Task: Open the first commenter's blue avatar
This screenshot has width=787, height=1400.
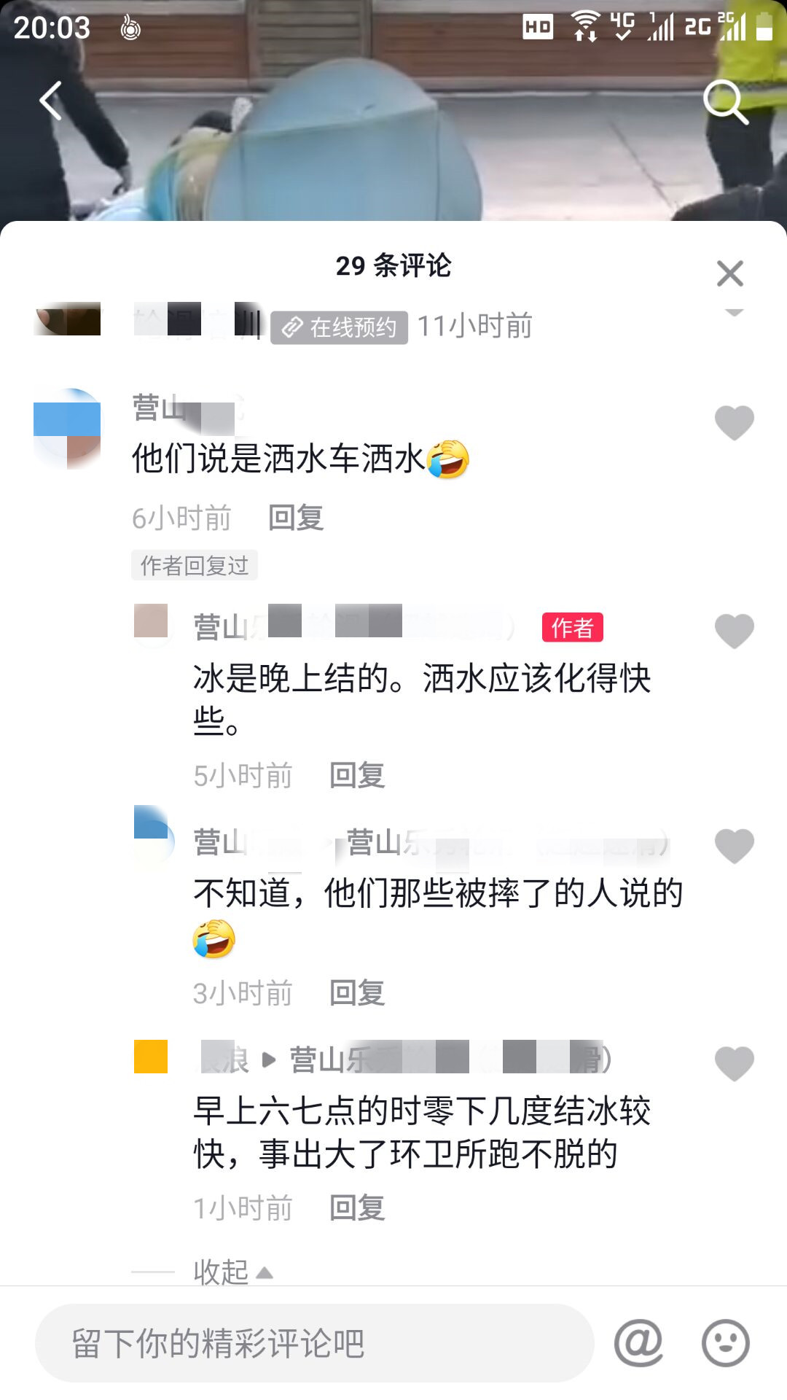Action: click(67, 429)
